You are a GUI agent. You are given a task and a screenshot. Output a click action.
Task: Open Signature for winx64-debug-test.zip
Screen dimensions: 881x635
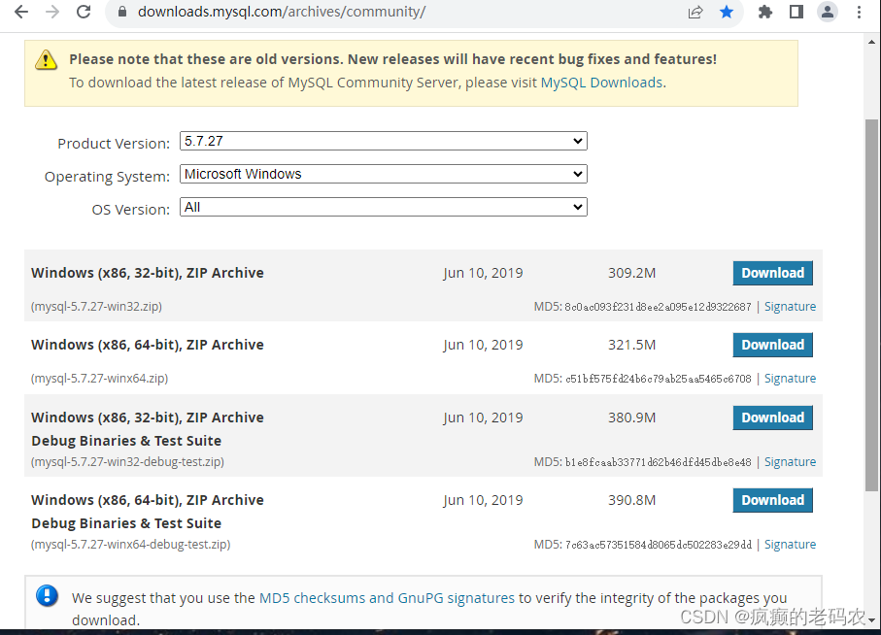tap(790, 545)
